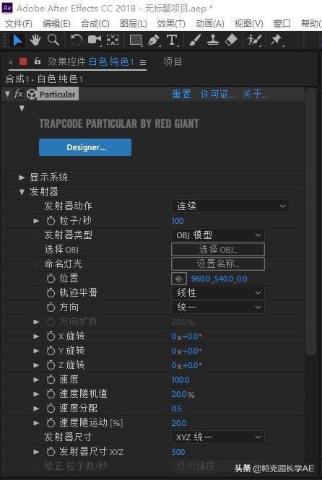The width and height of the screenshot is (322, 480).
Task: Toggle stopwatch for Y 旋转
Action: [x=51, y=351]
